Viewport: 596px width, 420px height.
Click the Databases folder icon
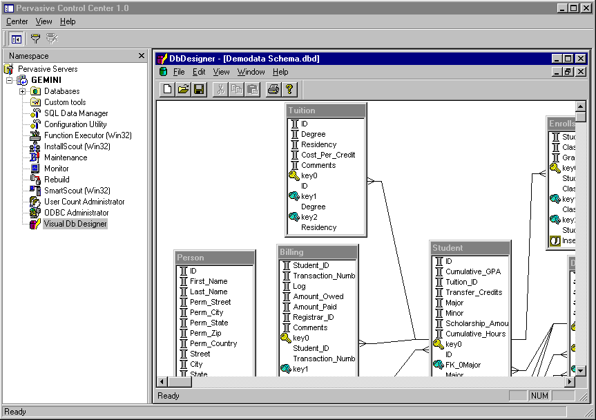click(35, 91)
